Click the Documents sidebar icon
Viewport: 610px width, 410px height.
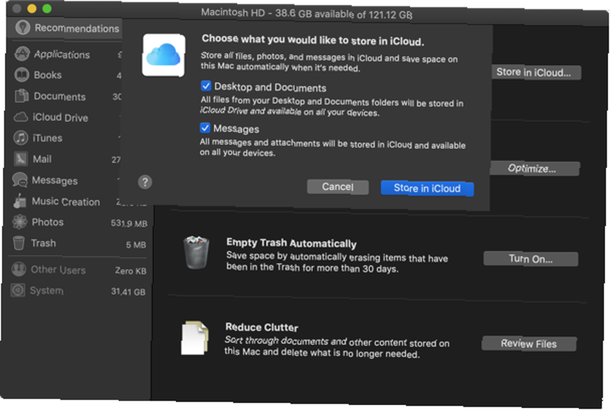pos(21,96)
